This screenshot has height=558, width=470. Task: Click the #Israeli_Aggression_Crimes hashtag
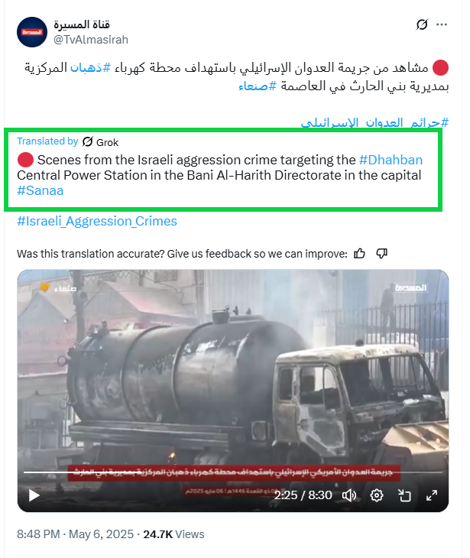pyautogui.click(x=97, y=221)
